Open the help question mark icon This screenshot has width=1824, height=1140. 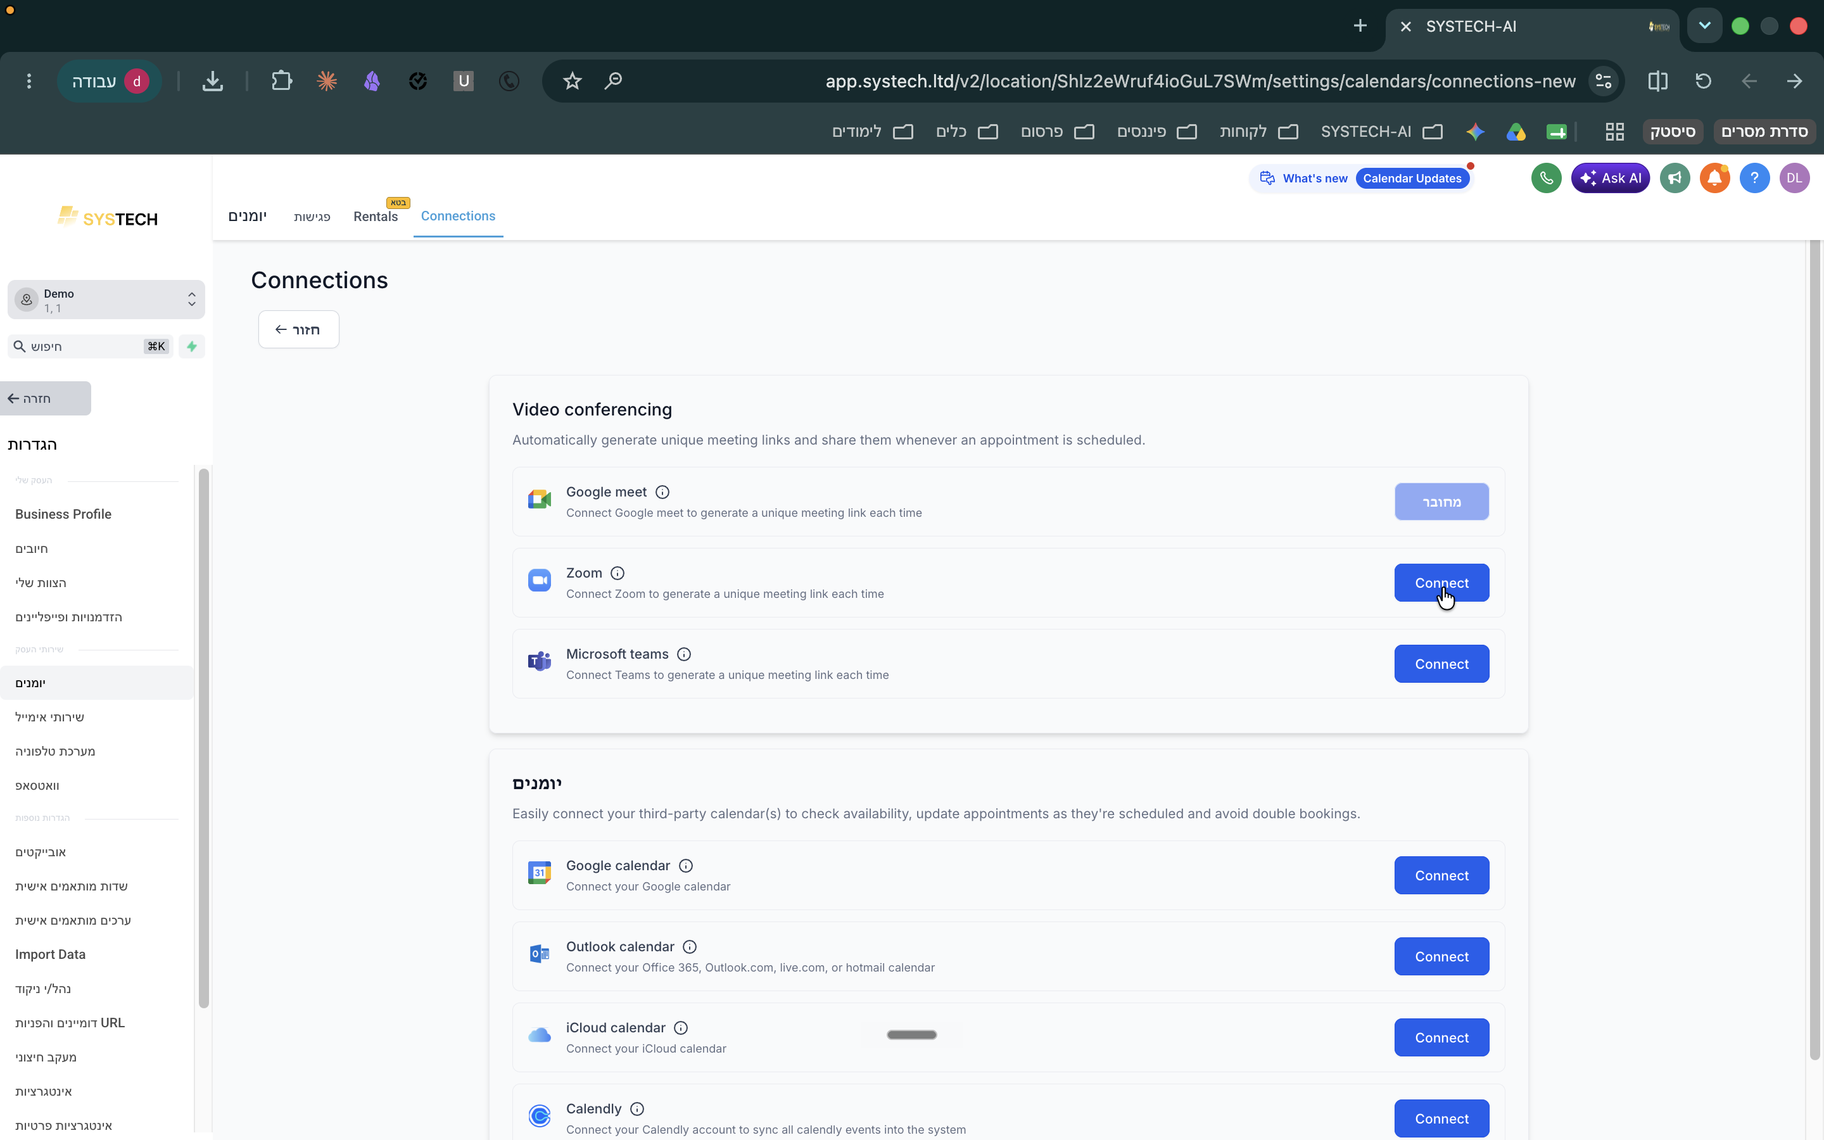tap(1755, 178)
